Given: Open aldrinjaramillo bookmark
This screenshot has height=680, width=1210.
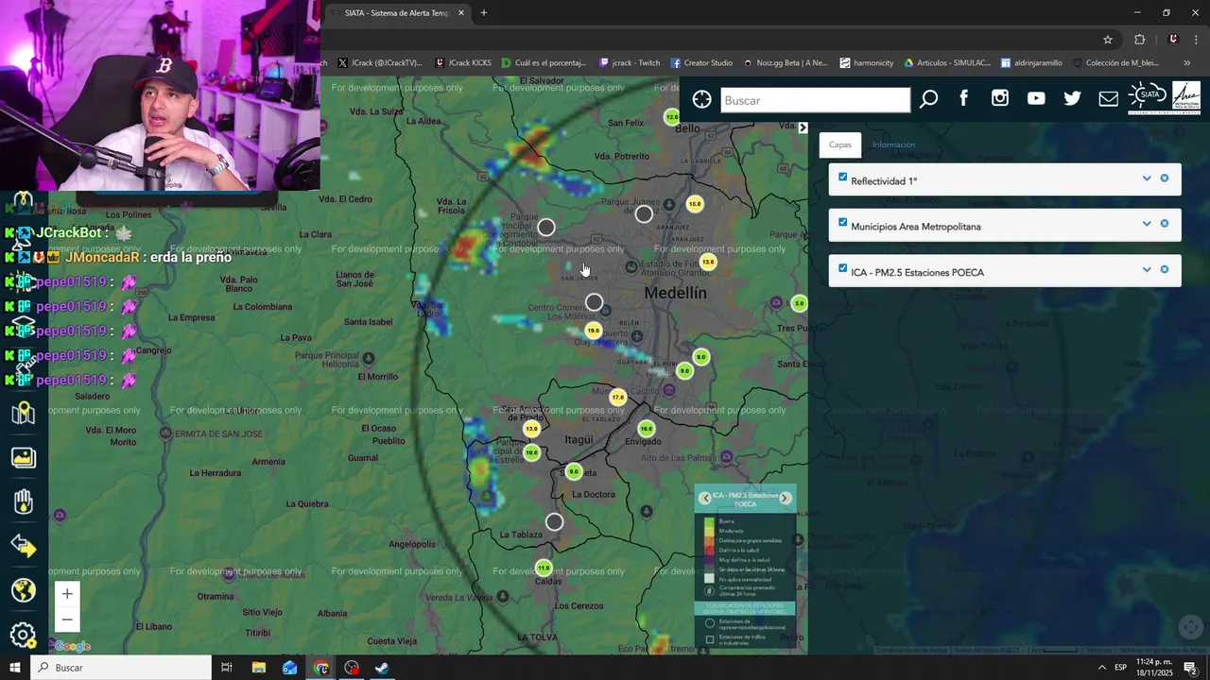Looking at the screenshot, I should 1031,63.
